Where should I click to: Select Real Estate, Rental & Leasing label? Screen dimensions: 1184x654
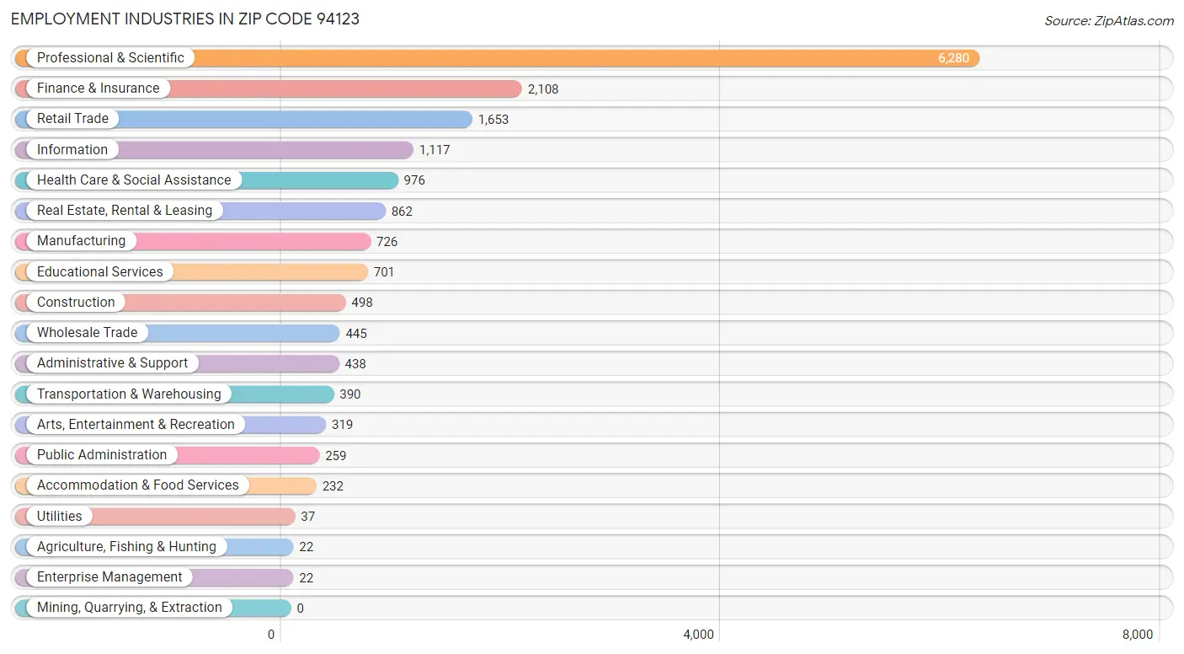(125, 211)
